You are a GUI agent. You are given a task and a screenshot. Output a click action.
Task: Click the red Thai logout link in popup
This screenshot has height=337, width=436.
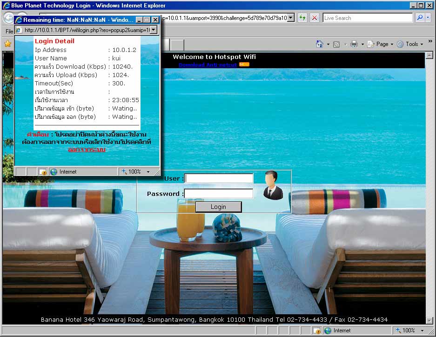[x=87, y=149]
